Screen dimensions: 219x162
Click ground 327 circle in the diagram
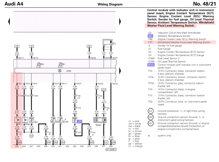(31, 135)
